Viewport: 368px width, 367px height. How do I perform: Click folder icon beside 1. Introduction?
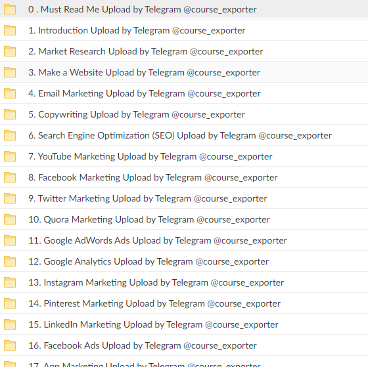[10, 30]
